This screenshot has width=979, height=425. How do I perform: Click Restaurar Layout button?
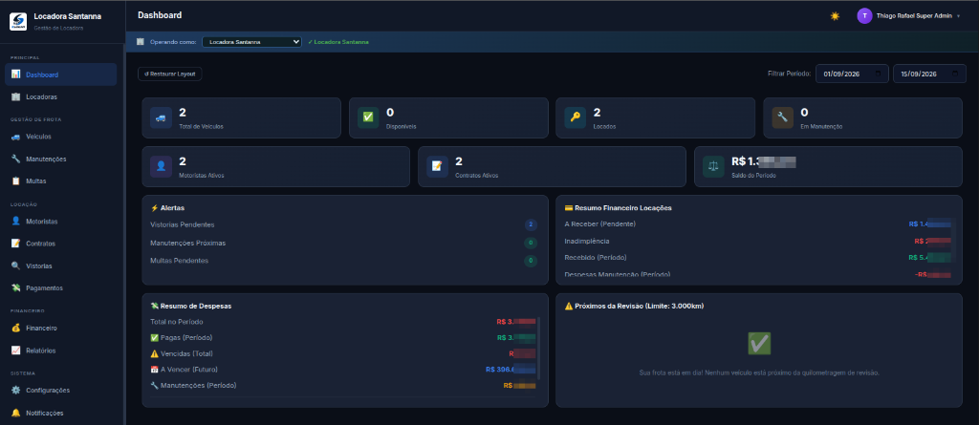point(170,74)
